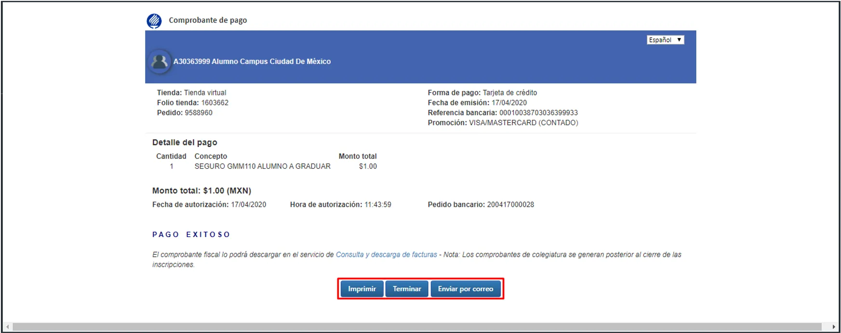Image resolution: width=841 pixels, height=333 pixels.
Task: Open the Español language dropdown
Action: point(665,40)
